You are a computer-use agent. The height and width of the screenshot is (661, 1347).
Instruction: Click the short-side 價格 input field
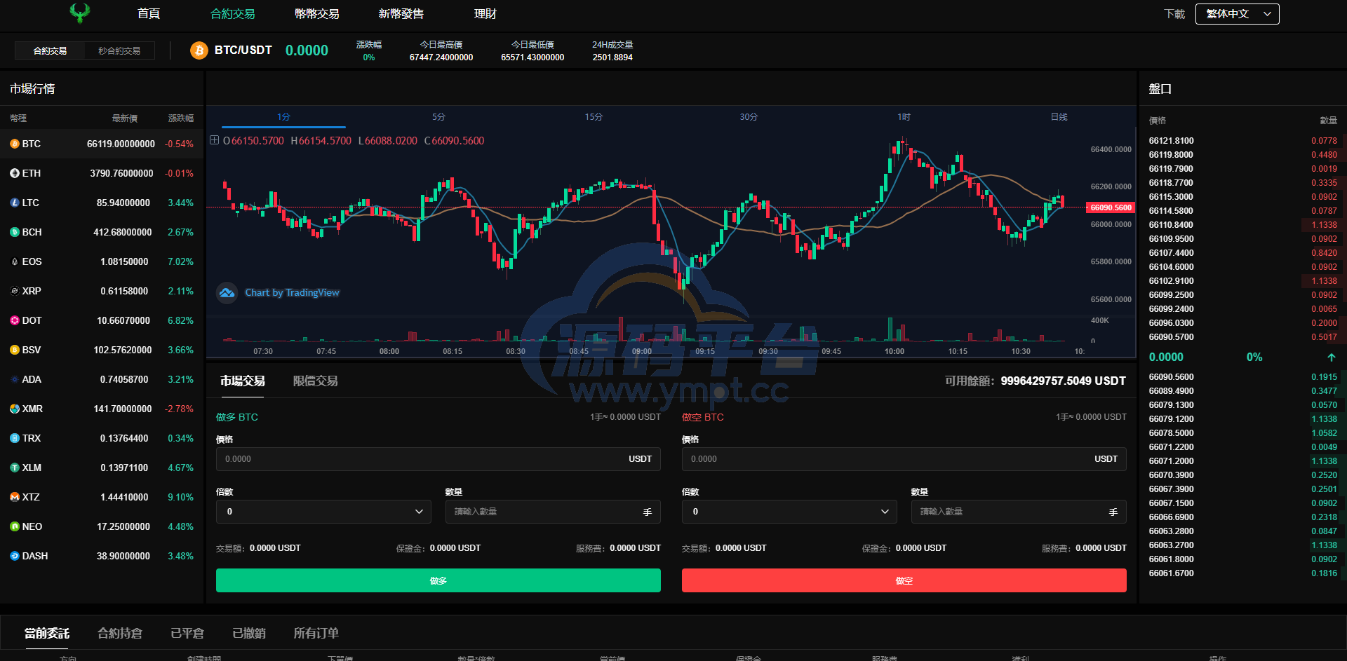[x=904, y=459]
